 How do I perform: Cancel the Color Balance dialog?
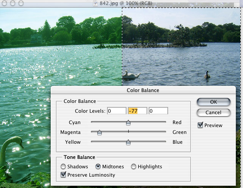coord(213,113)
